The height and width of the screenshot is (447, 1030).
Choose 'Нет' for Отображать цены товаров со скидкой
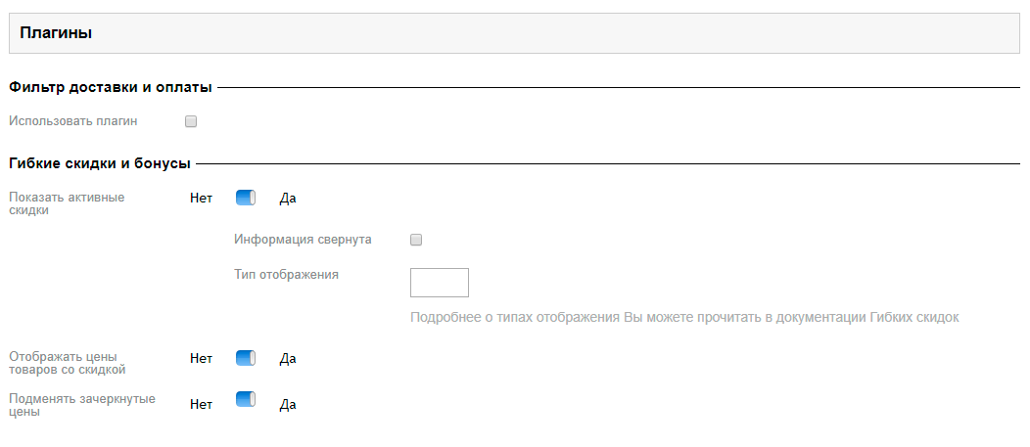point(202,358)
